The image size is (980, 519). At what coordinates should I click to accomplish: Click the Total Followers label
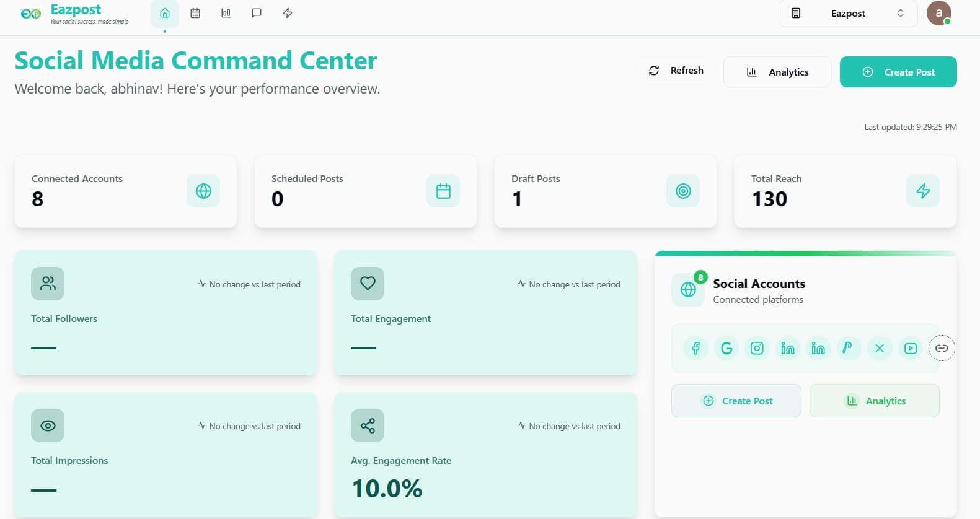pyautogui.click(x=64, y=318)
